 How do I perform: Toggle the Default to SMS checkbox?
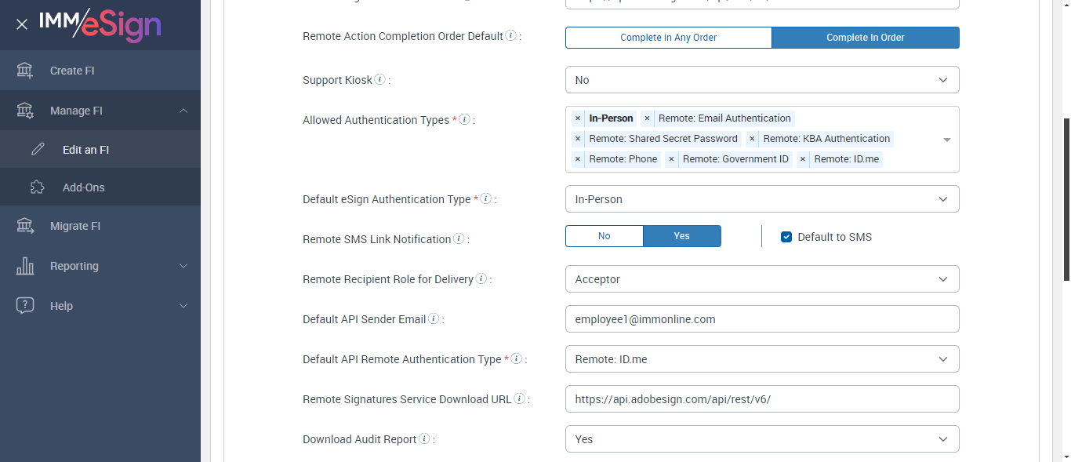786,237
